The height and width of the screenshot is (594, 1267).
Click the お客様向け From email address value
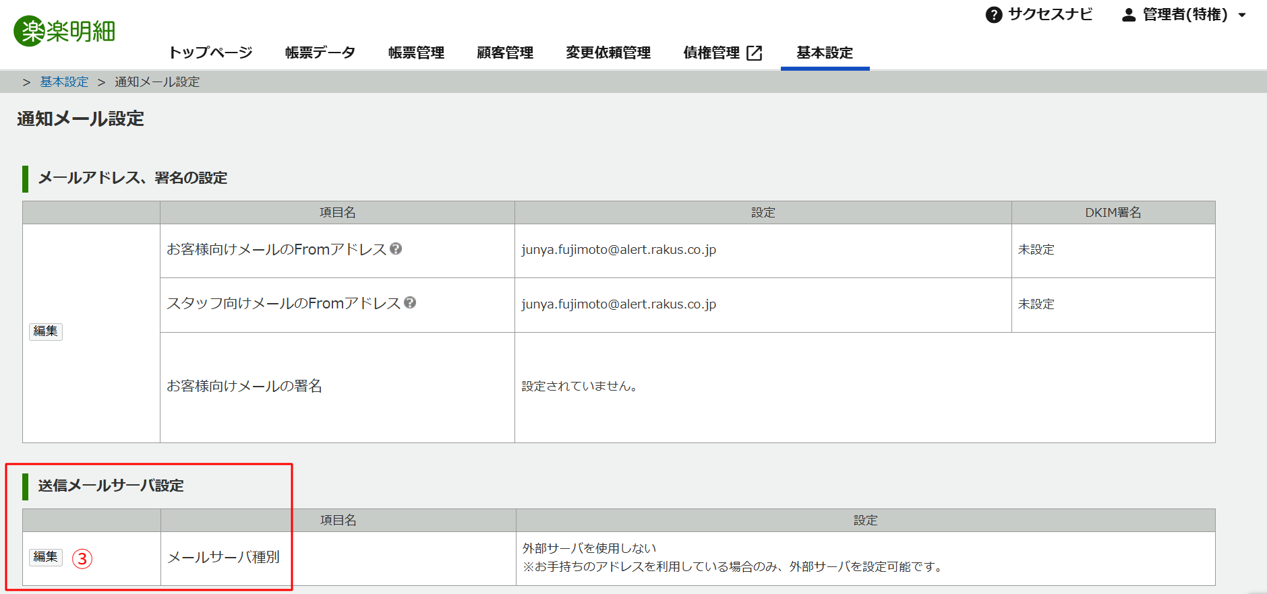[x=618, y=250]
